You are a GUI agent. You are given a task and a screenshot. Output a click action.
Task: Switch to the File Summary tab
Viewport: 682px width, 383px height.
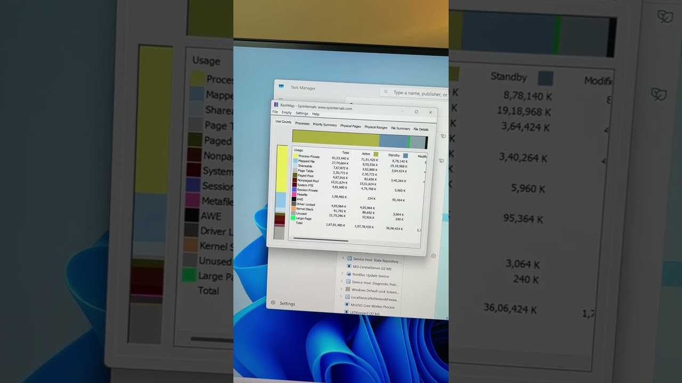click(401, 128)
